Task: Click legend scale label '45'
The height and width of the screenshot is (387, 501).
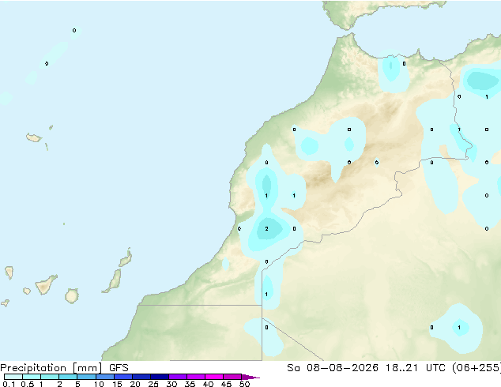Action: tap(226, 384)
